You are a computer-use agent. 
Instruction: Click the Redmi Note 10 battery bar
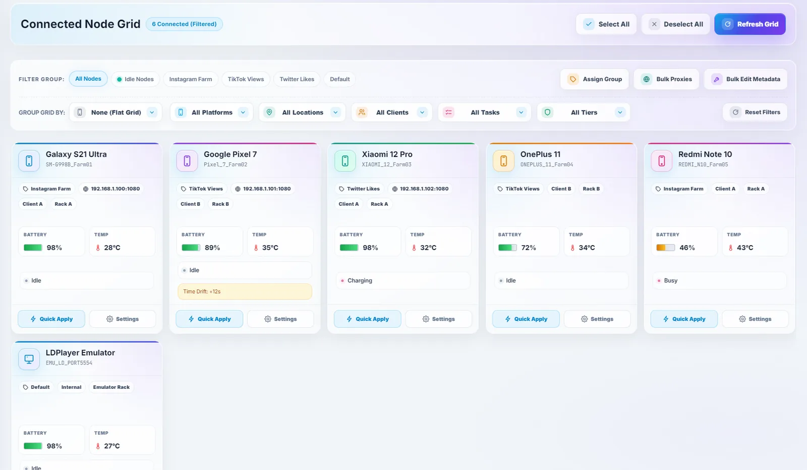pos(665,248)
